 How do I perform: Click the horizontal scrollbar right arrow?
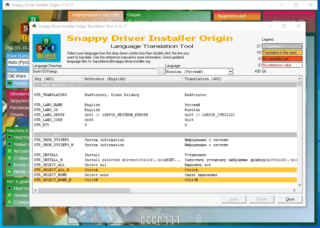point(294,190)
